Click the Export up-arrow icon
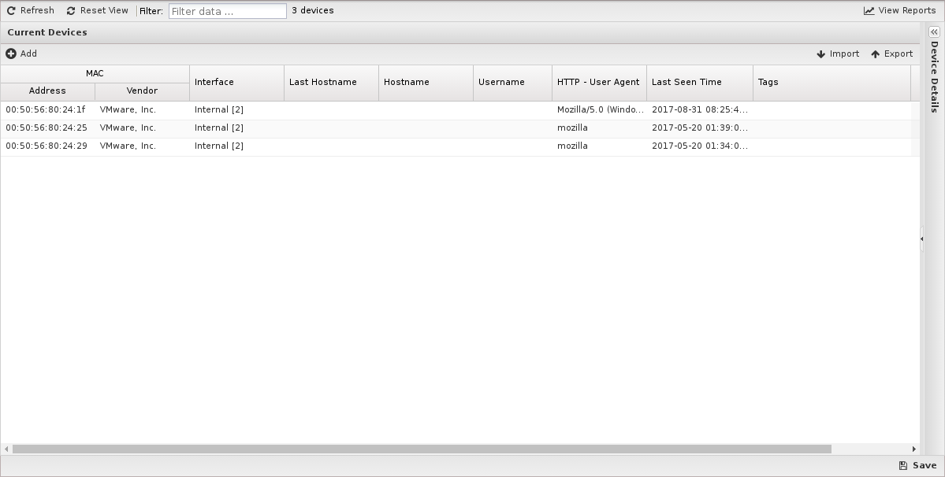 [x=875, y=54]
